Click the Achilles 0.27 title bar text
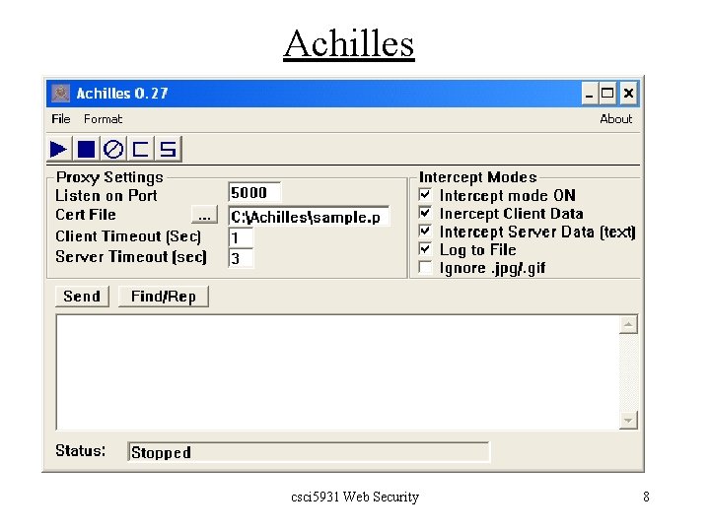 122,94
